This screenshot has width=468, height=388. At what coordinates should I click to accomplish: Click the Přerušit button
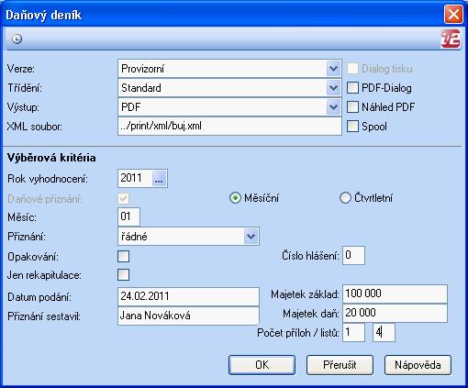coord(340,365)
